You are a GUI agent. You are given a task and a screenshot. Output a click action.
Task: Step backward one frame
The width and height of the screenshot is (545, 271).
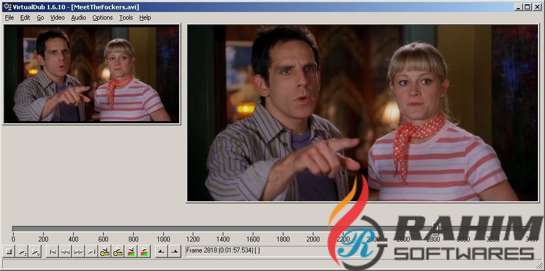click(66, 251)
